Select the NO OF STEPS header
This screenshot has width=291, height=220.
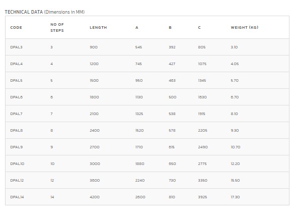tap(57, 28)
